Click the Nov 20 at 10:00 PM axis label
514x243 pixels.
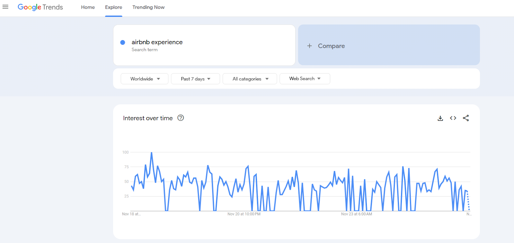click(x=244, y=214)
